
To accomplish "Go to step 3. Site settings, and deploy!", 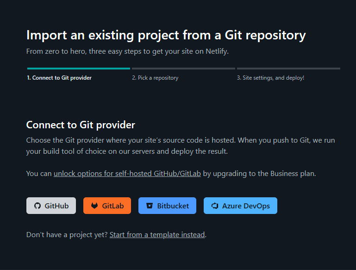I will tap(270, 78).
